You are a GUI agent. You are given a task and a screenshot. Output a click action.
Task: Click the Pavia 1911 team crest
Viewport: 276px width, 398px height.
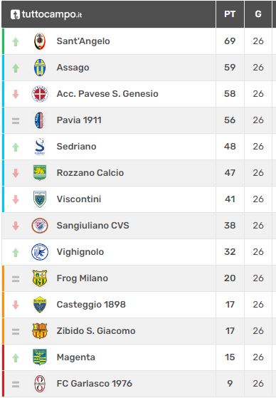40,120
